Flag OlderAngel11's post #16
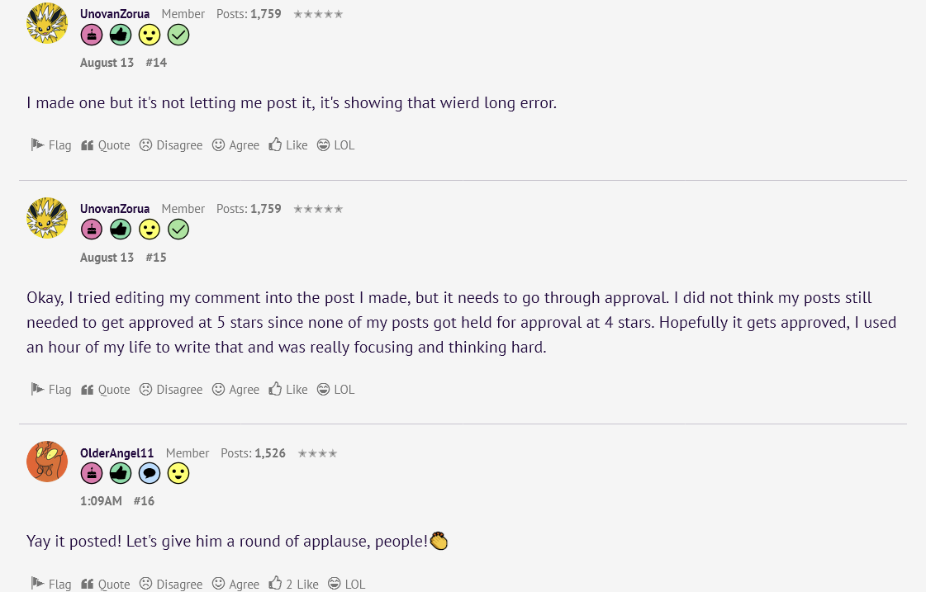 [50, 584]
